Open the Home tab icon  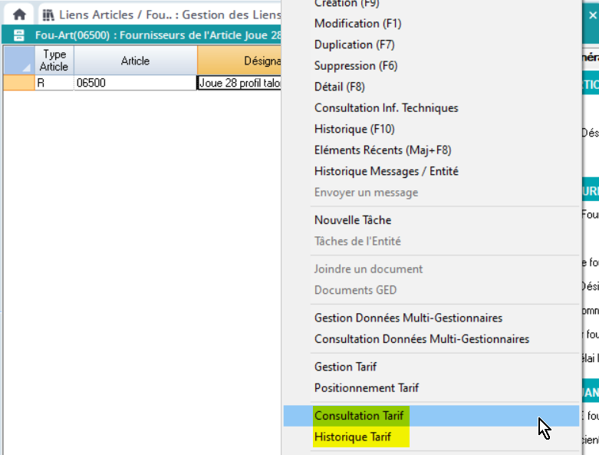click(x=19, y=15)
